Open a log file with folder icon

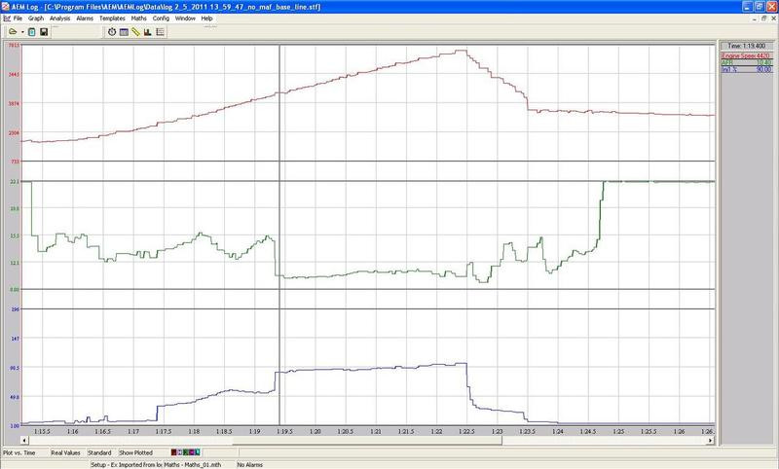[x=13, y=32]
